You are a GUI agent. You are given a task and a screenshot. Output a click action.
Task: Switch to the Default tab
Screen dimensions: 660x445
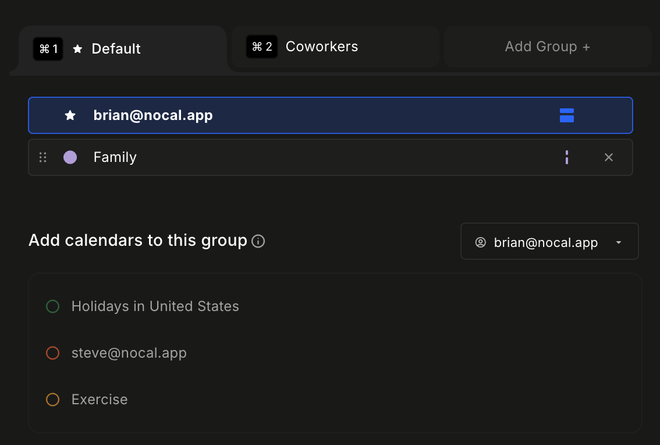(116, 49)
